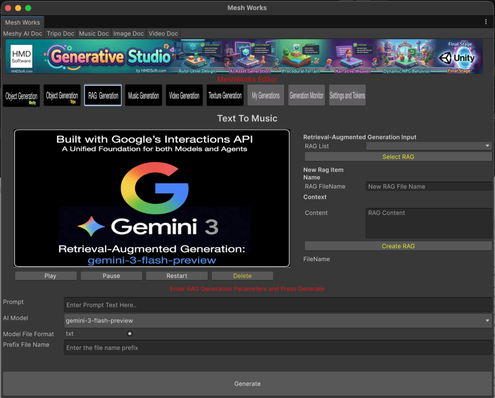Focus the RAG Content text area
This screenshot has height=398, width=495.
pyautogui.click(x=429, y=223)
